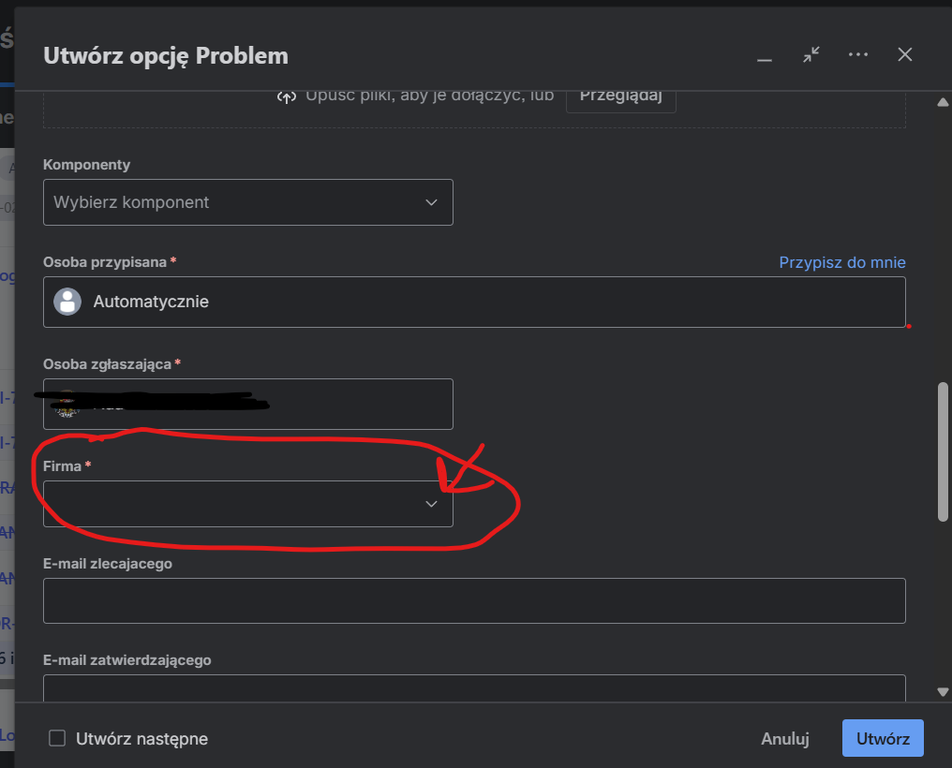Open the three-dots more options menu
This screenshot has width=952, height=768.
point(858,54)
